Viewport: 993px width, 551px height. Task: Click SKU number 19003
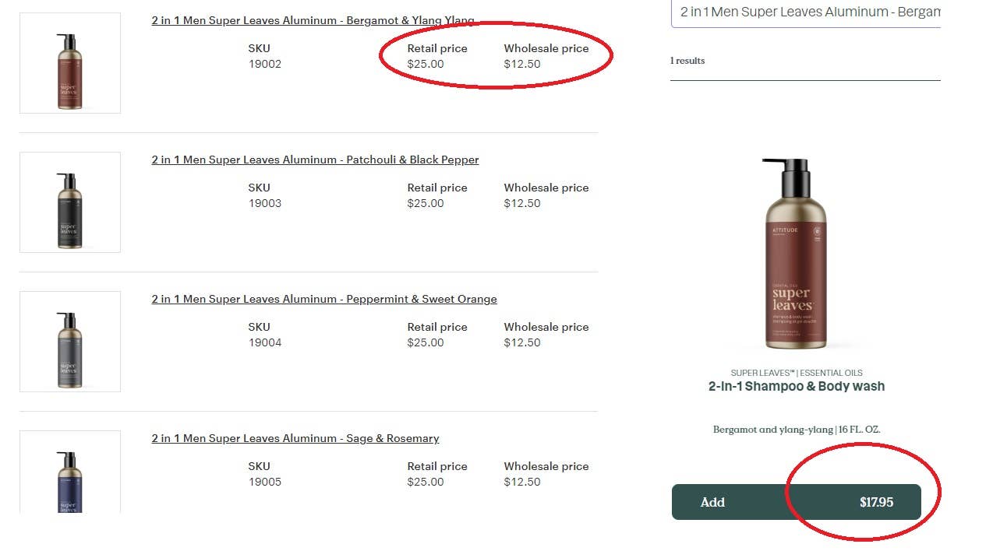[265, 203]
